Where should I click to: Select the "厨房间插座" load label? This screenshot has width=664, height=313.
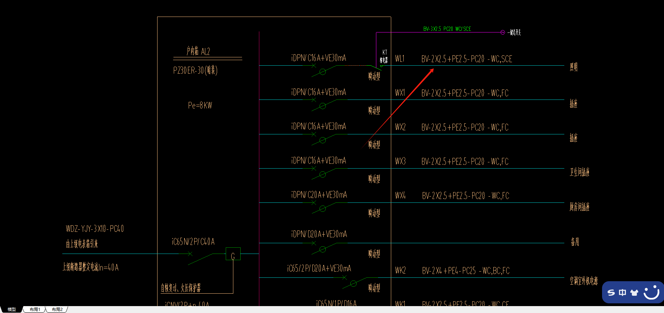click(580, 207)
